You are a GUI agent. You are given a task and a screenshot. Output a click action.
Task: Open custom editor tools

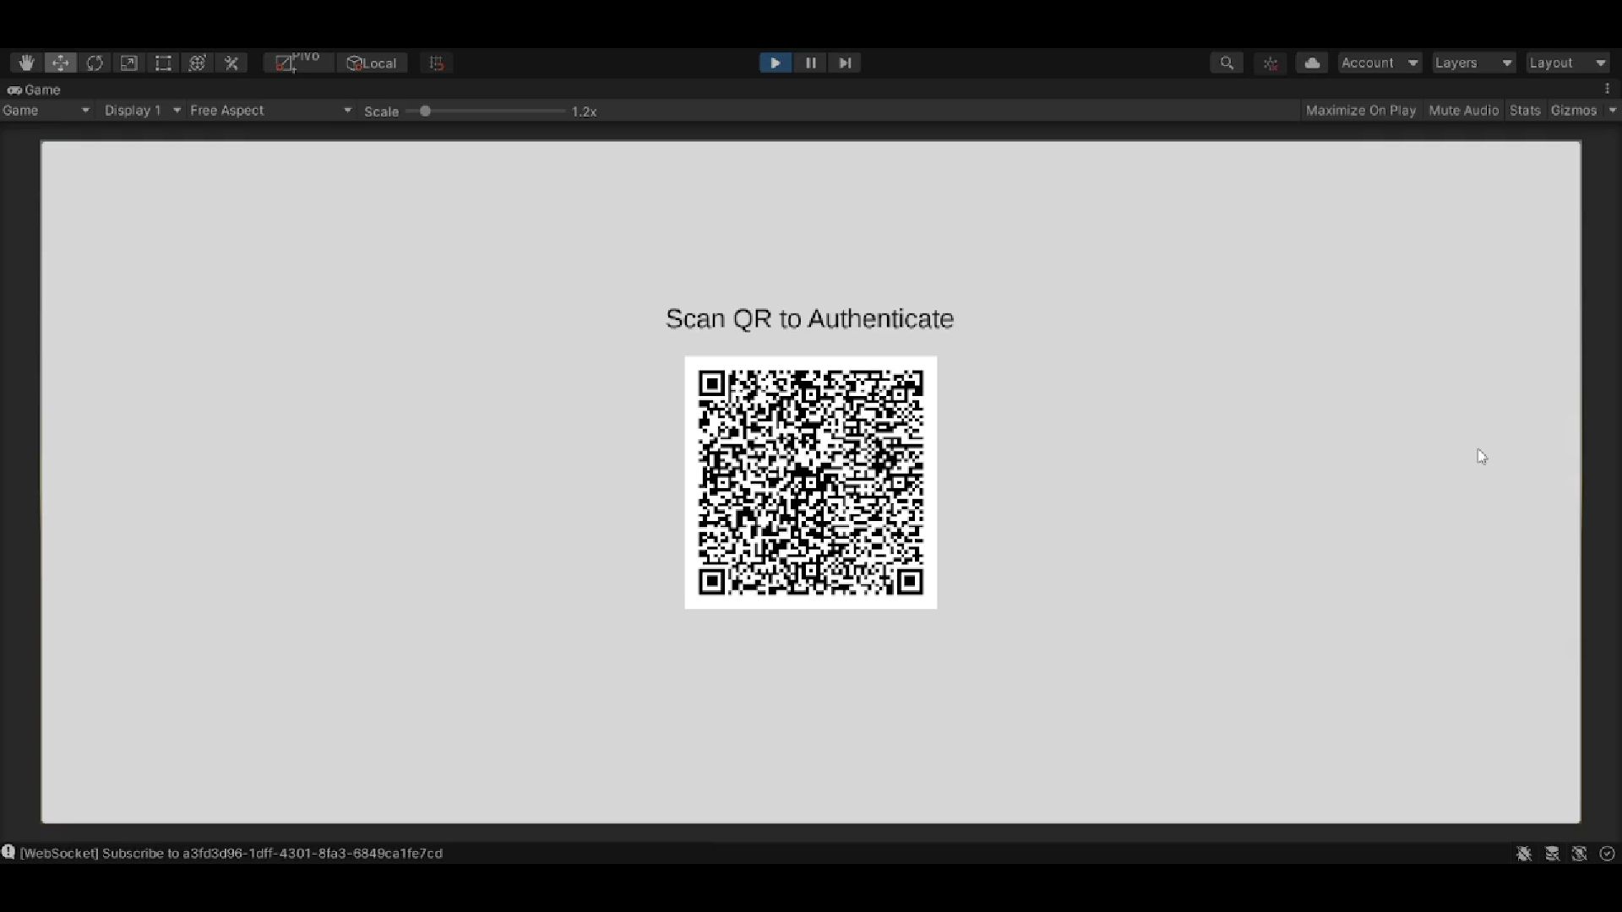coord(231,63)
